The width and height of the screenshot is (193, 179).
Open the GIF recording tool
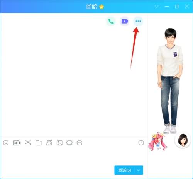click(x=17, y=143)
